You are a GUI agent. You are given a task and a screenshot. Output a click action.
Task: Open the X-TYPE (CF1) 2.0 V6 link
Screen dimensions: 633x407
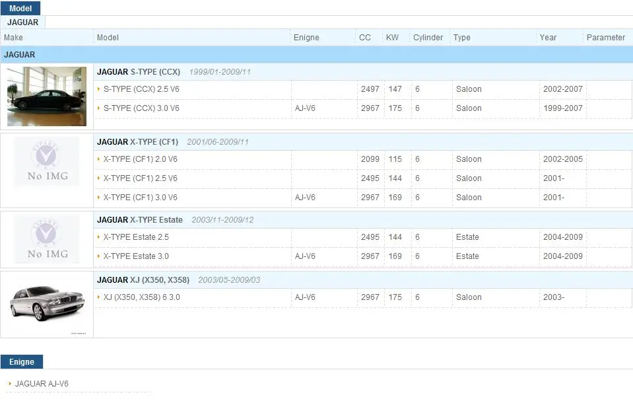pyautogui.click(x=140, y=159)
